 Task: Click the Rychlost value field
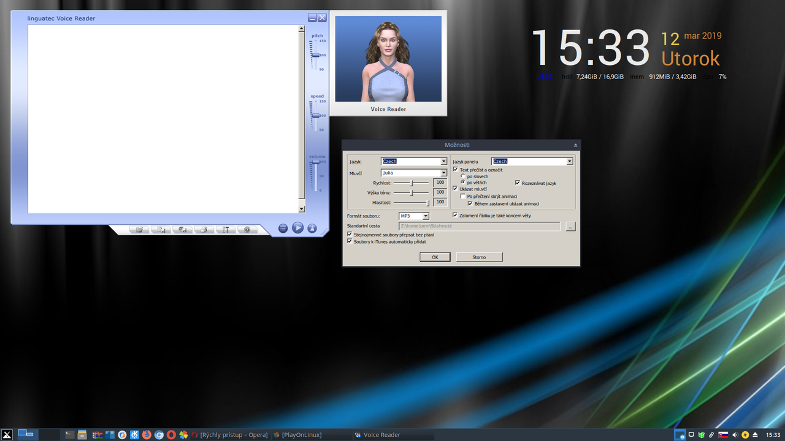click(x=440, y=183)
